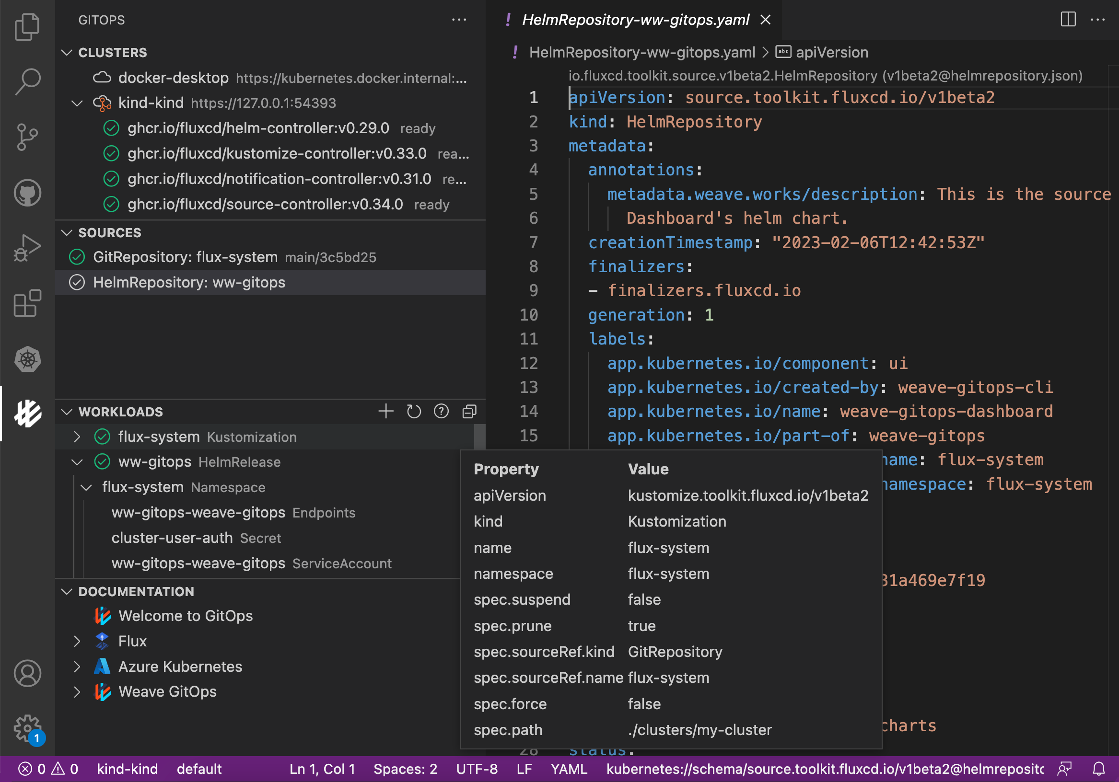The height and width of the screenshot is (782, 1119).
Task: Collapse the kind-kind cluster node
Action: pos(77,103)
